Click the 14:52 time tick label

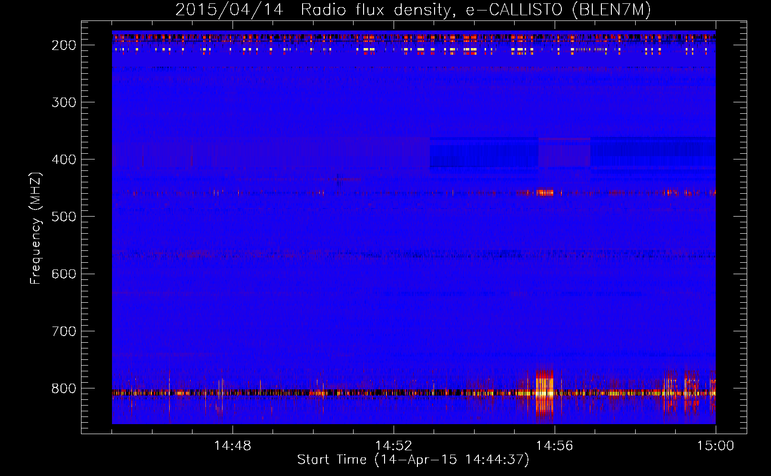pos(394,446)
